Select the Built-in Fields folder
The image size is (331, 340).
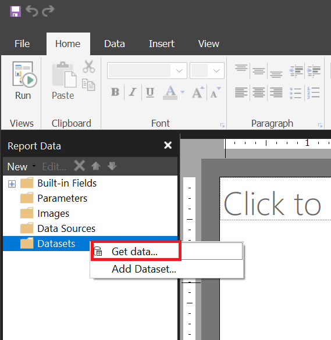click(58, 183)
